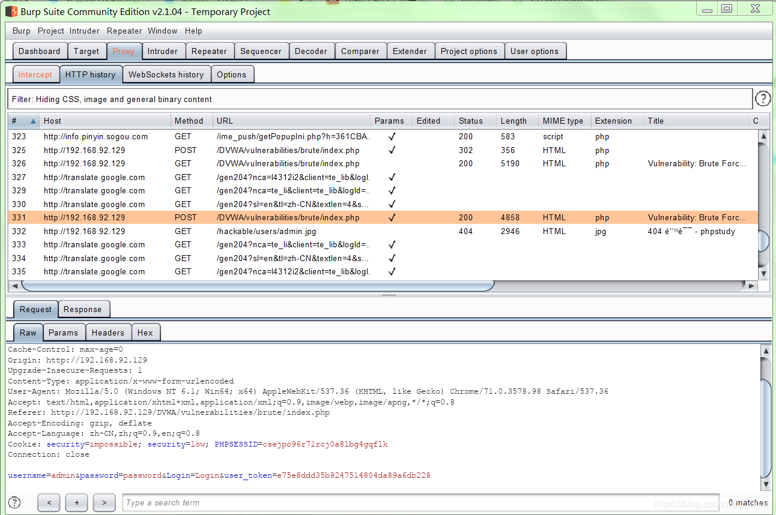Sort by the Host column header
This screenshot has width=776, height=515.
(x=105, y=121)
